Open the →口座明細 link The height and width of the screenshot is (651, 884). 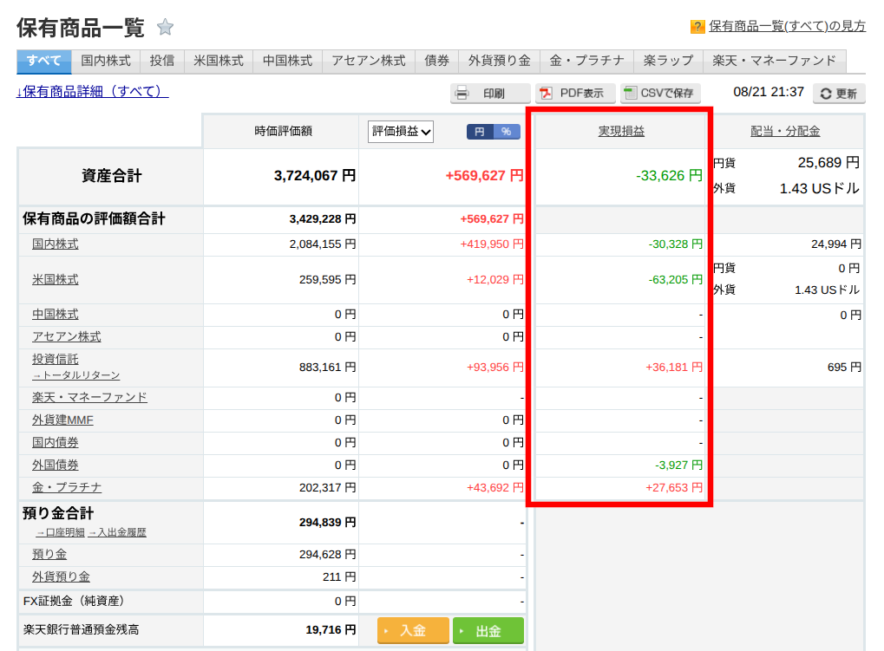click(x=61, y=532)
